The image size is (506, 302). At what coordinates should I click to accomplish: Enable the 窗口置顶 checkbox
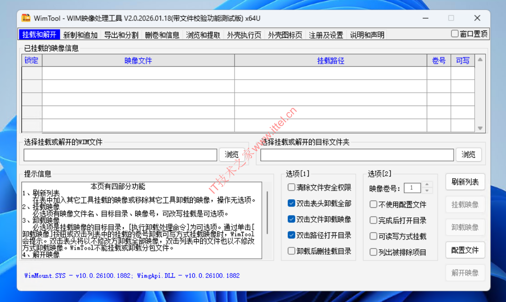(x=455, y=34)
